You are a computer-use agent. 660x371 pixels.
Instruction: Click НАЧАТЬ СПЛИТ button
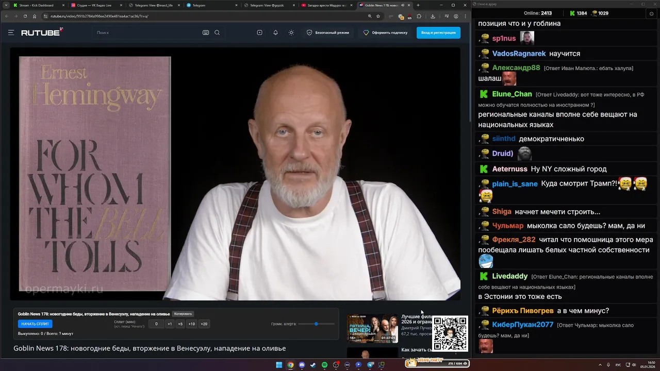point(35,324)
